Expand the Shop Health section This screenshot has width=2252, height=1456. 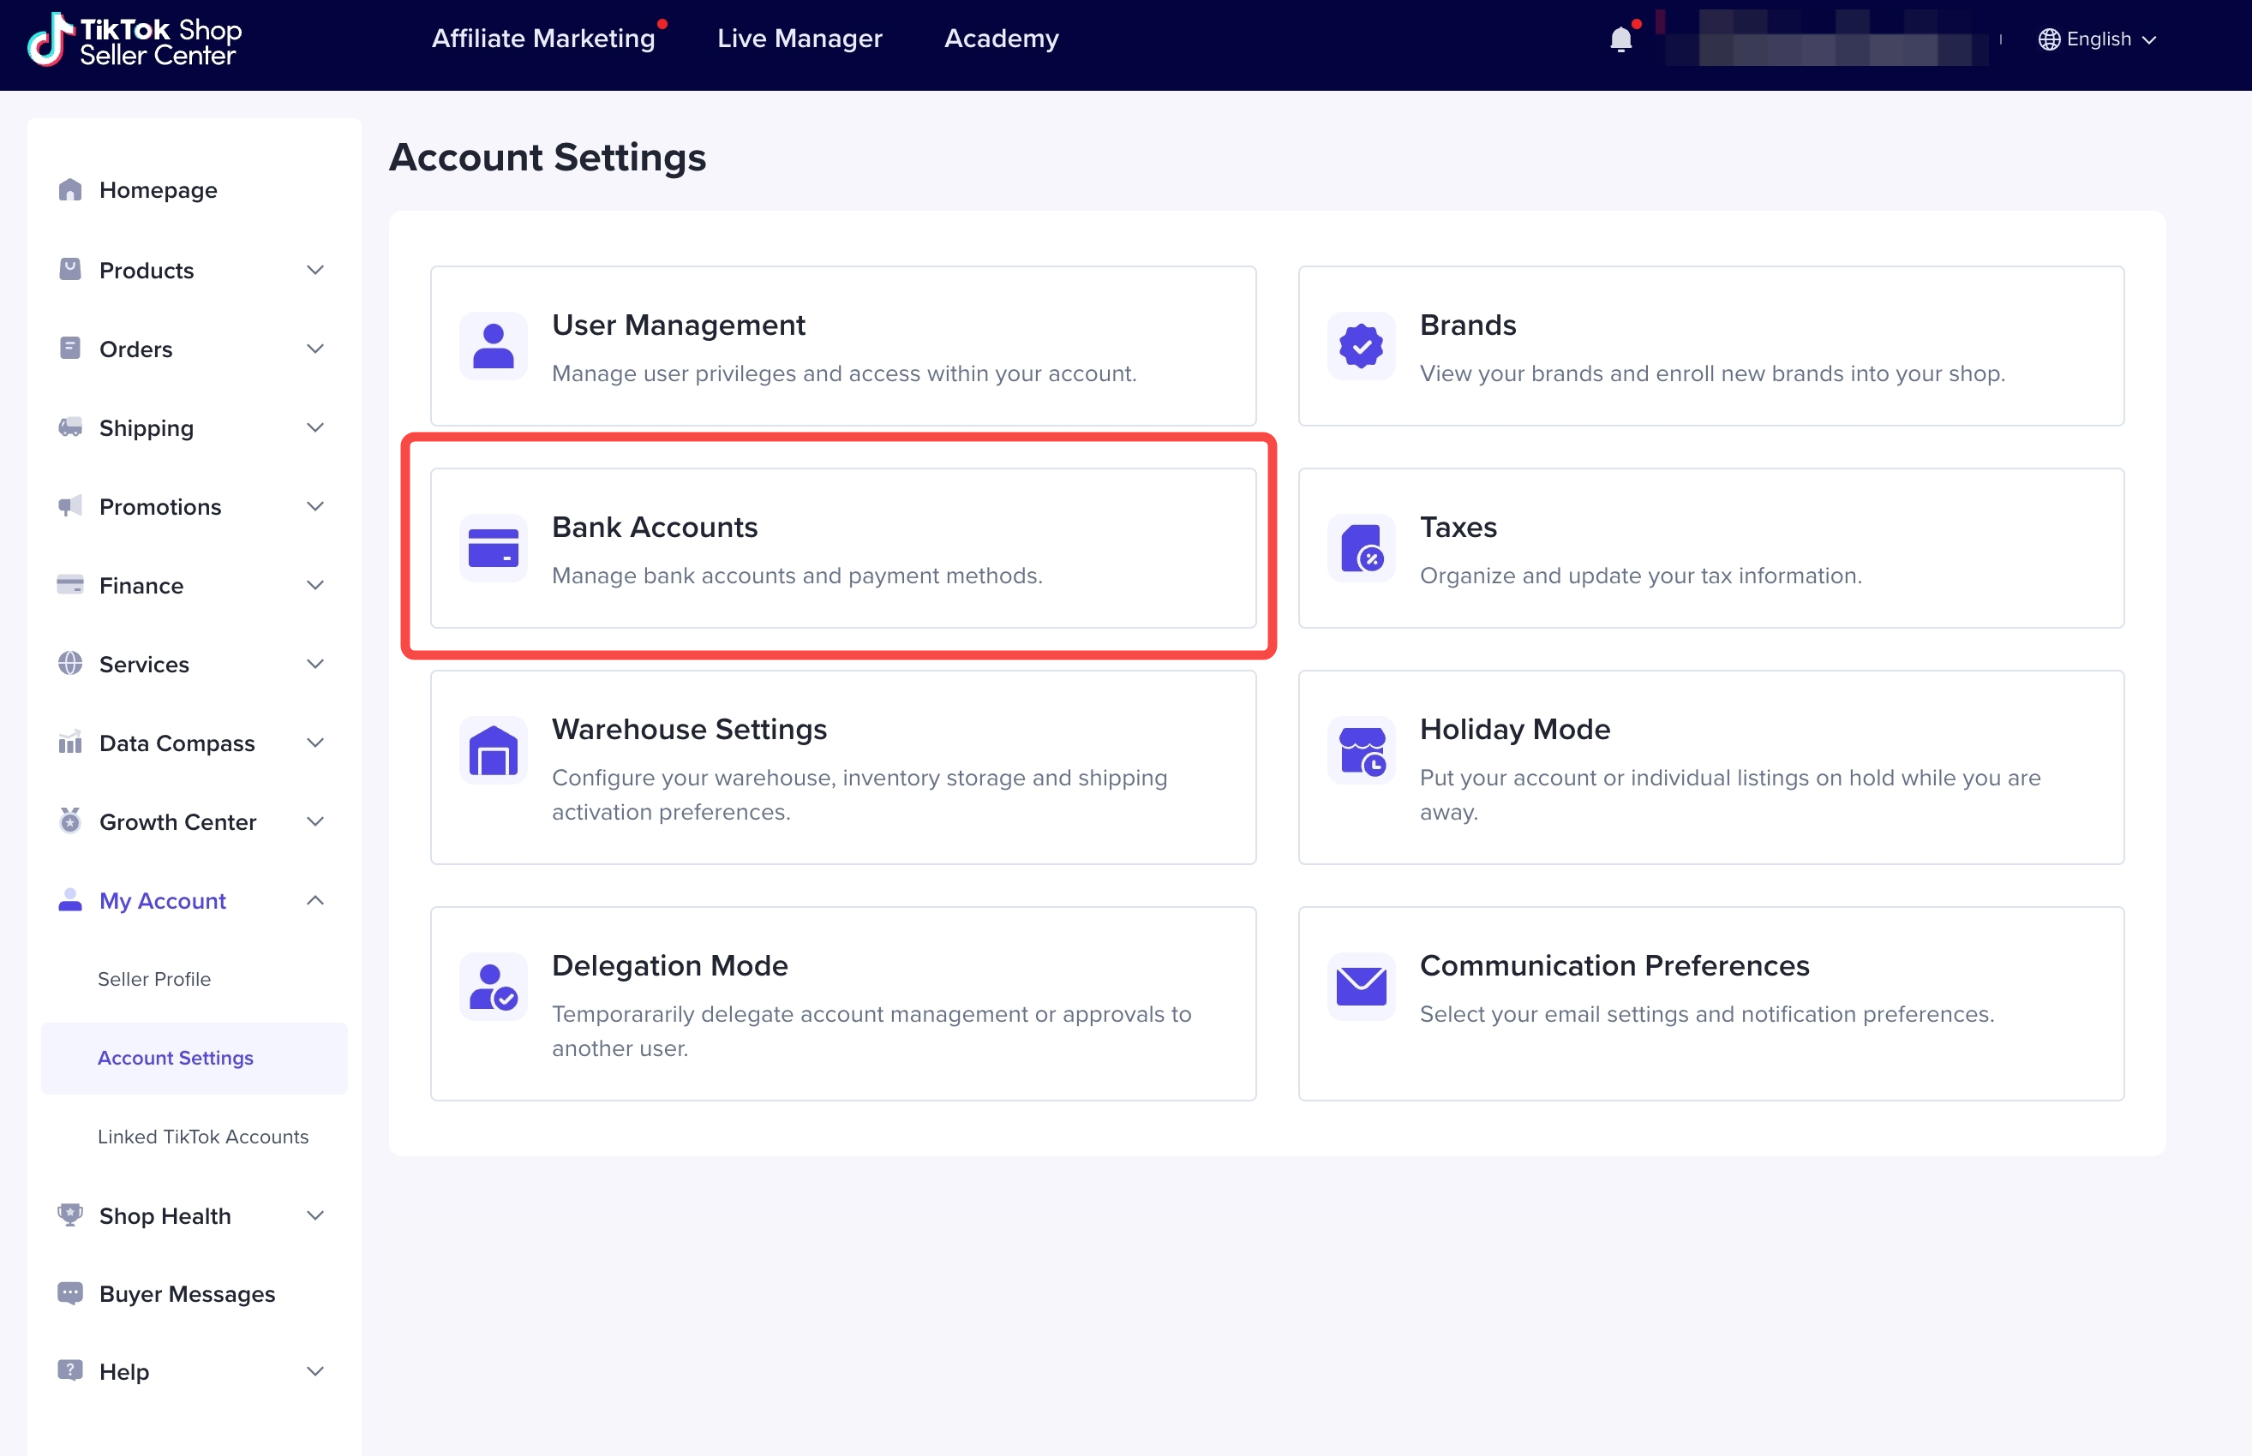[x=315, y=1215]
